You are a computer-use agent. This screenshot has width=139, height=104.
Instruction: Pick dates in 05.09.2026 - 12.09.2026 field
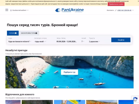pos(67,42)
